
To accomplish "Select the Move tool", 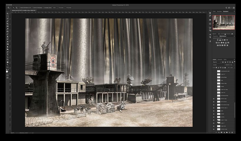I will (x=8, y=14).
